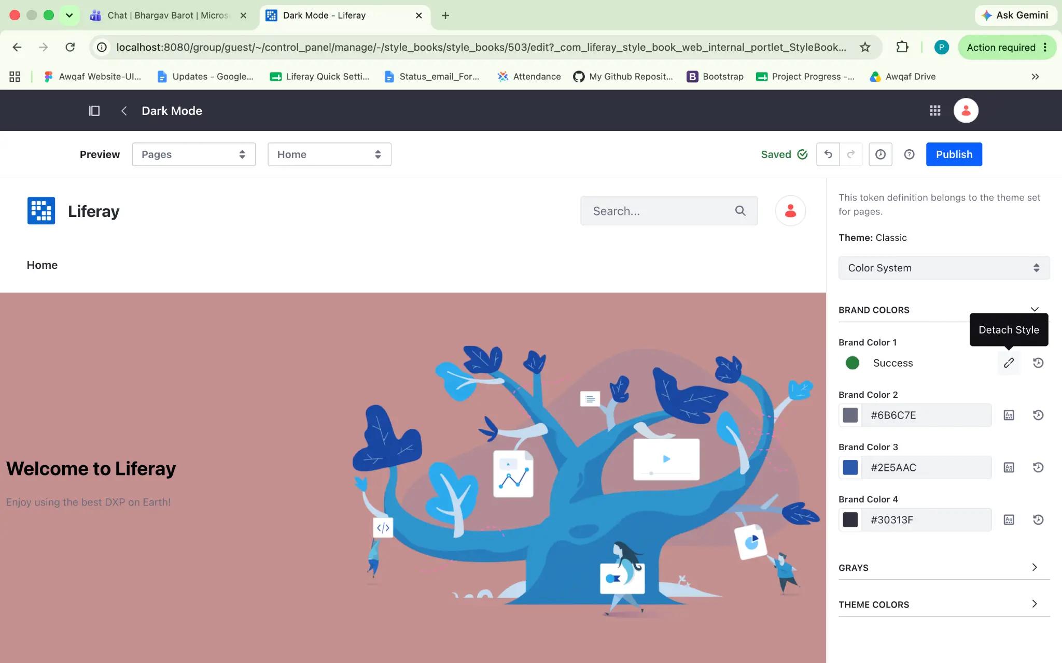Redo the style change
1062x663 pixels.
[x=851, y=154]
